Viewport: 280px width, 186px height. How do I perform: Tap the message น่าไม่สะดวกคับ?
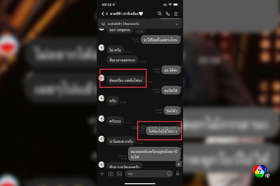coord(121,141)
